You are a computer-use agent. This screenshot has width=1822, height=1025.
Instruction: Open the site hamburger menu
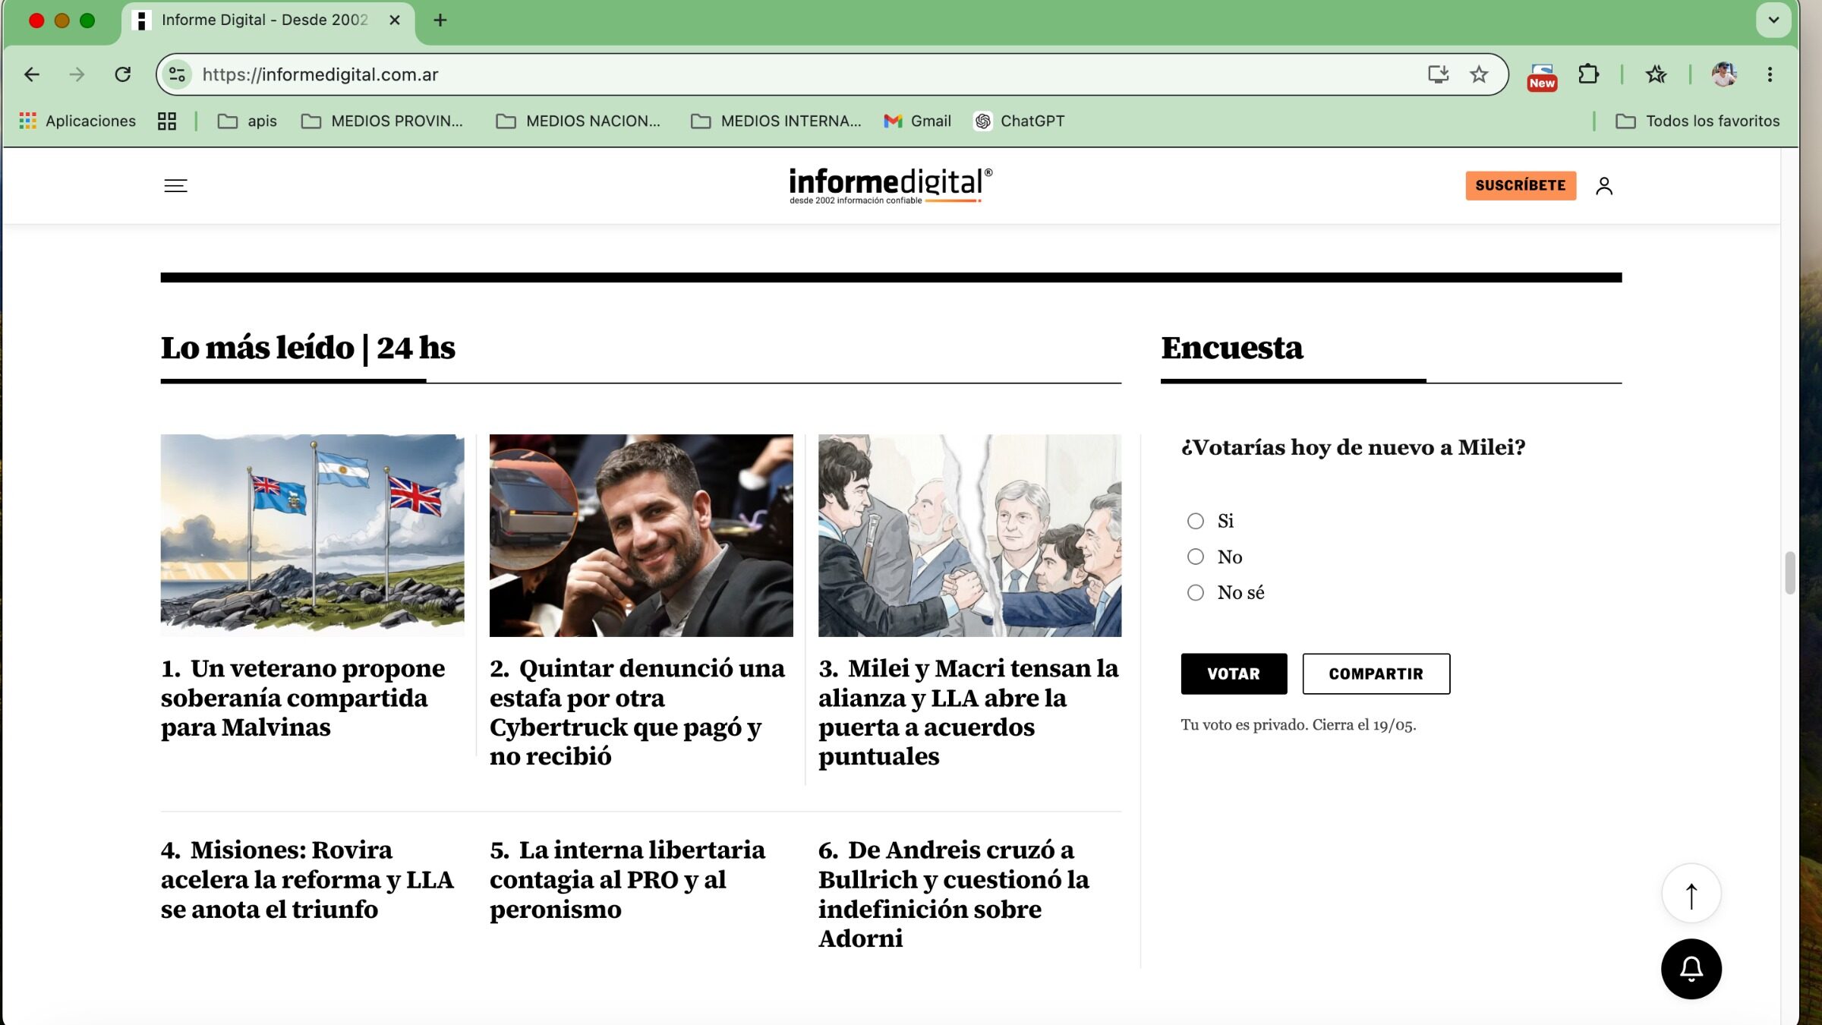coord(175,186)
